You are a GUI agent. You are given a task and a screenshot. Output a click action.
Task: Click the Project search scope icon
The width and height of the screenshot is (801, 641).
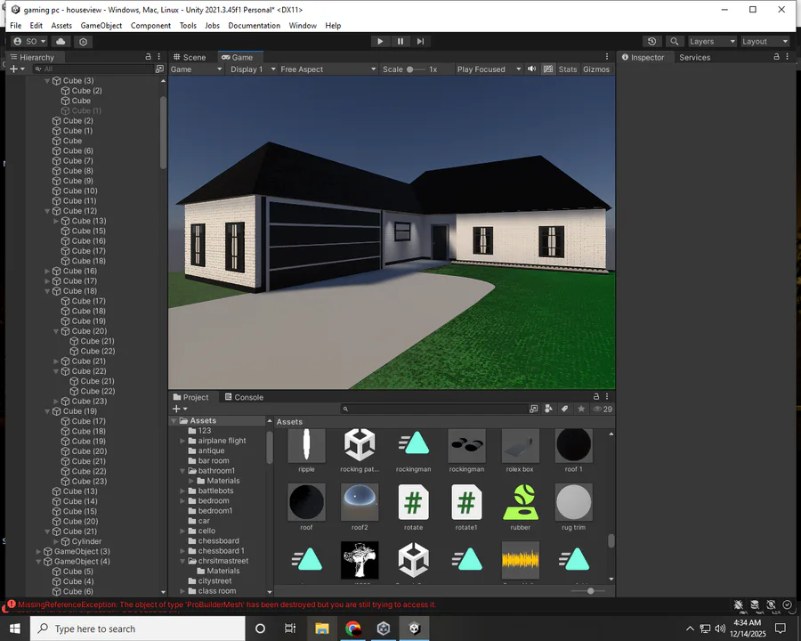pos(533,409)
